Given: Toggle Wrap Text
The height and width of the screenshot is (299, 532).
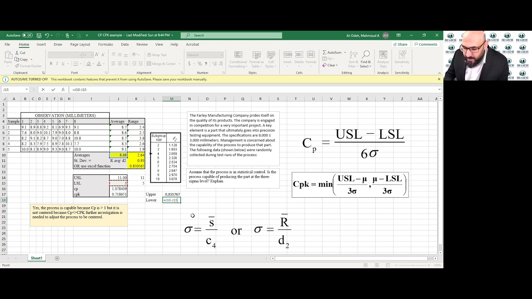Looking at the screenshot, I should pyautogui.click(x=156, y=55).
